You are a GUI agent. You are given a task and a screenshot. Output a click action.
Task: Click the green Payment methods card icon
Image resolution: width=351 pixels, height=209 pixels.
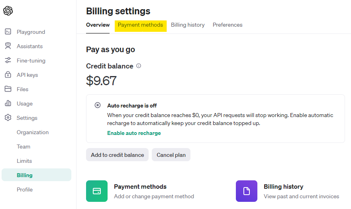pyautogui.click(x=97, y=191)
